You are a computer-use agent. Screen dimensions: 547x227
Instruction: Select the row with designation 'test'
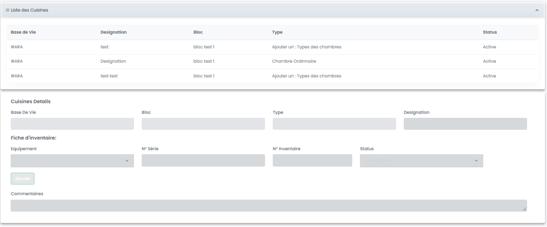click(x=104, y=47)
